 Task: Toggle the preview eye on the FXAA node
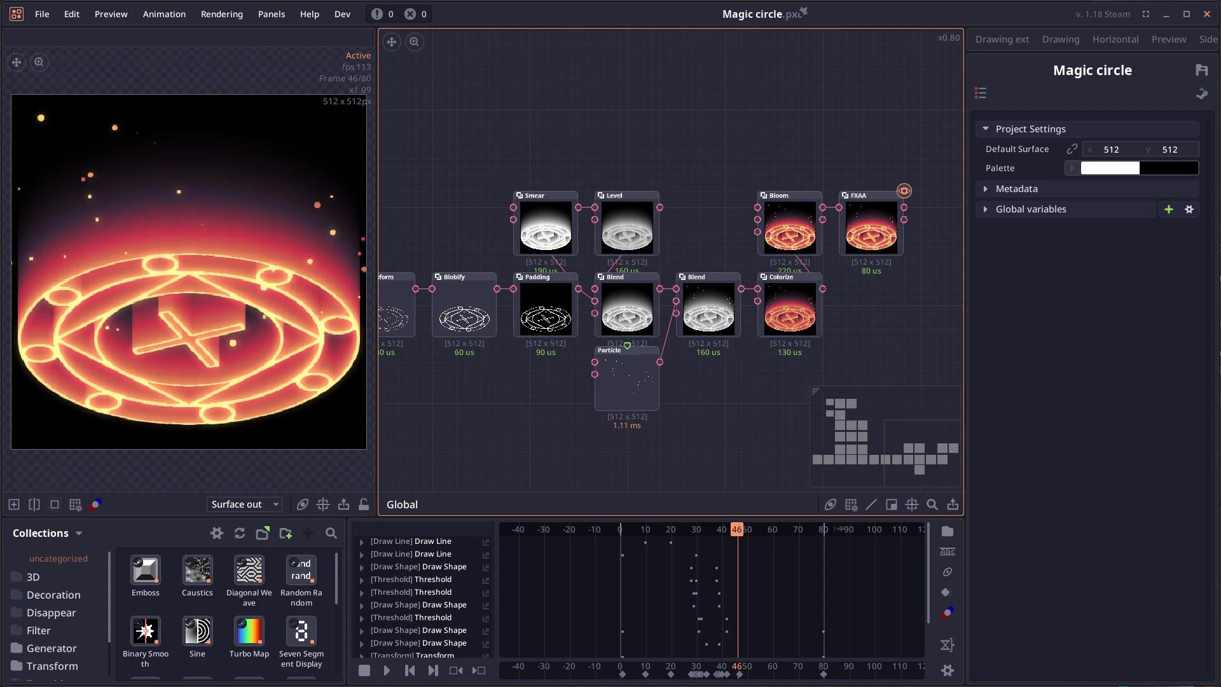[904, 191]
